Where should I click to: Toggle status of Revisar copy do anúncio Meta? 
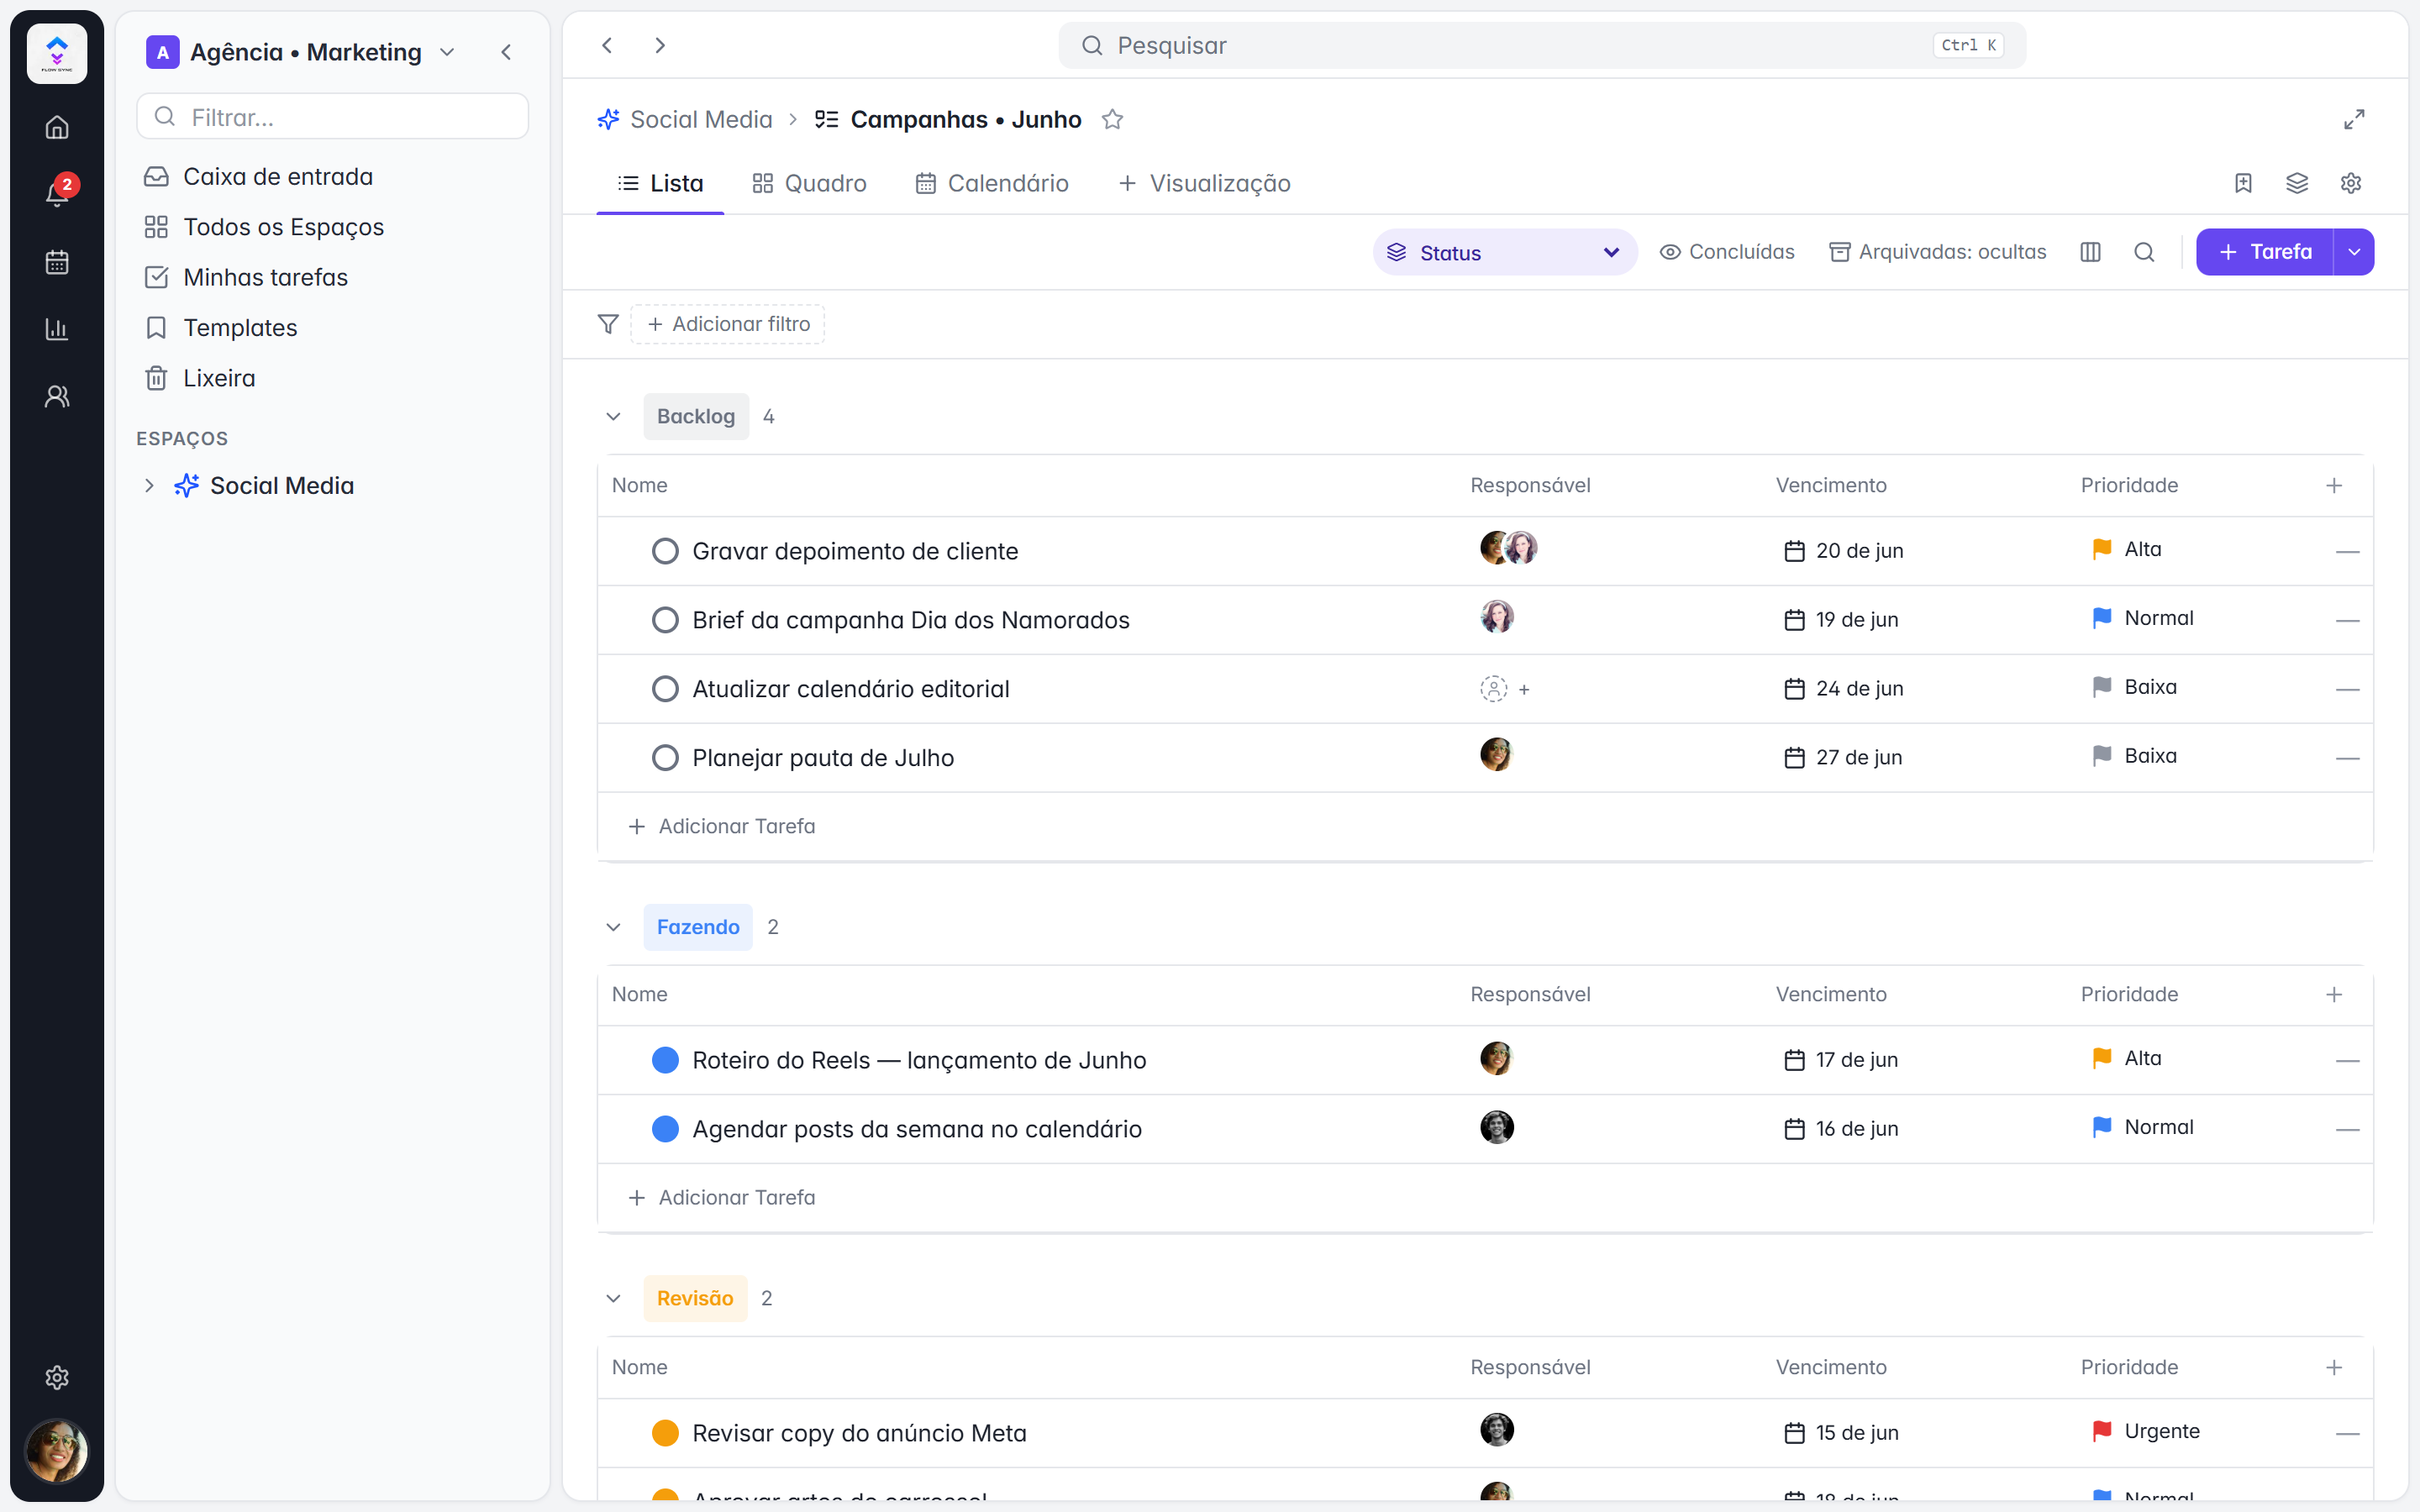[x=665, y=1433]
